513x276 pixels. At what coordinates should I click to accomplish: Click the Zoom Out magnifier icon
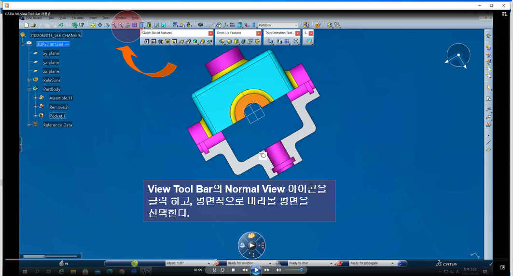coord(121,25)
